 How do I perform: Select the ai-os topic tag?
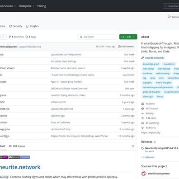click(x=161, y=78)
